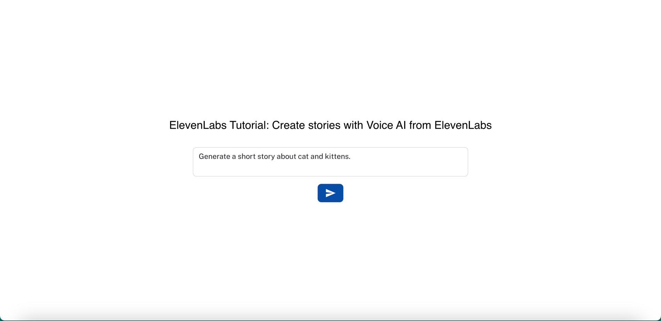Viewport: 661px width, 321px height.
Task: Click the word "stories" in the heading
Action: (x=324, y=125)
